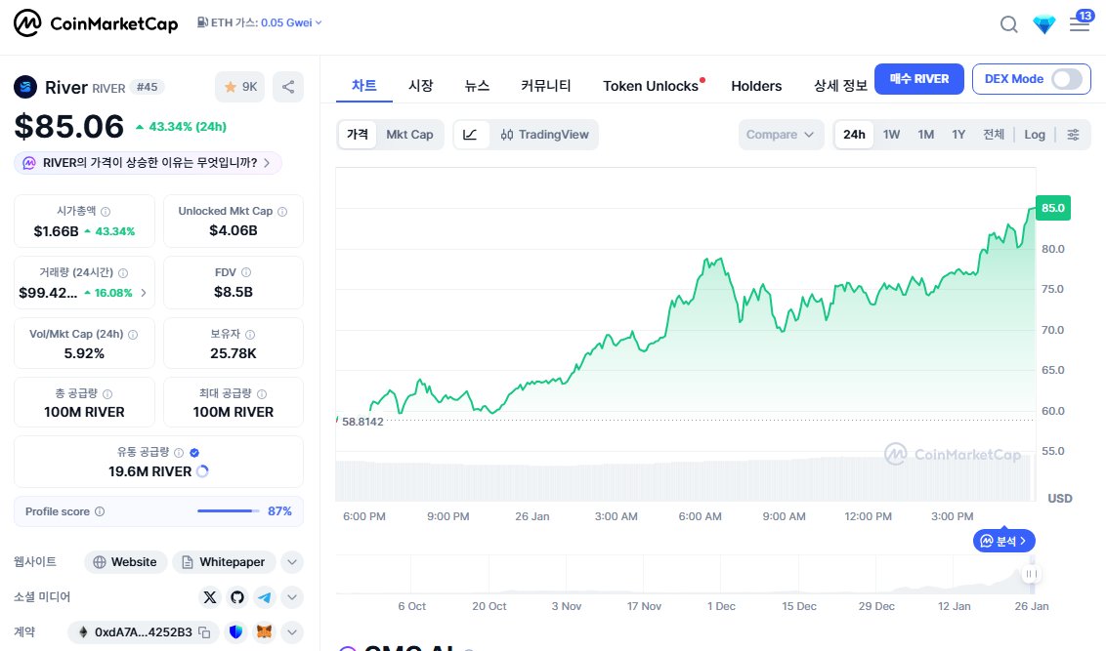Click the blue shield icon by contract
The width and height of the screenshot is (1106, 651).
tap(235, 632)
